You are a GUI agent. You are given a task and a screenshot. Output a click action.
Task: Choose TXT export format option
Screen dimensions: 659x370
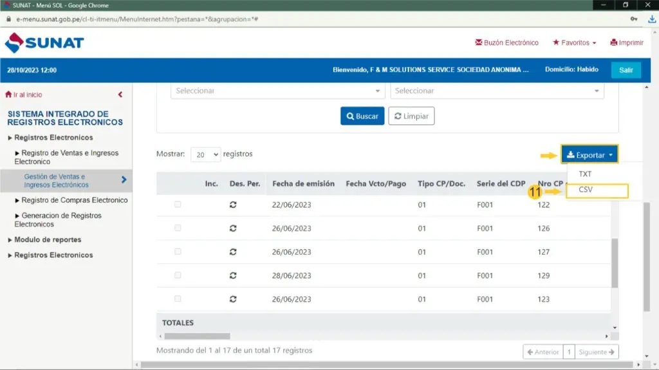pos(585,174)
